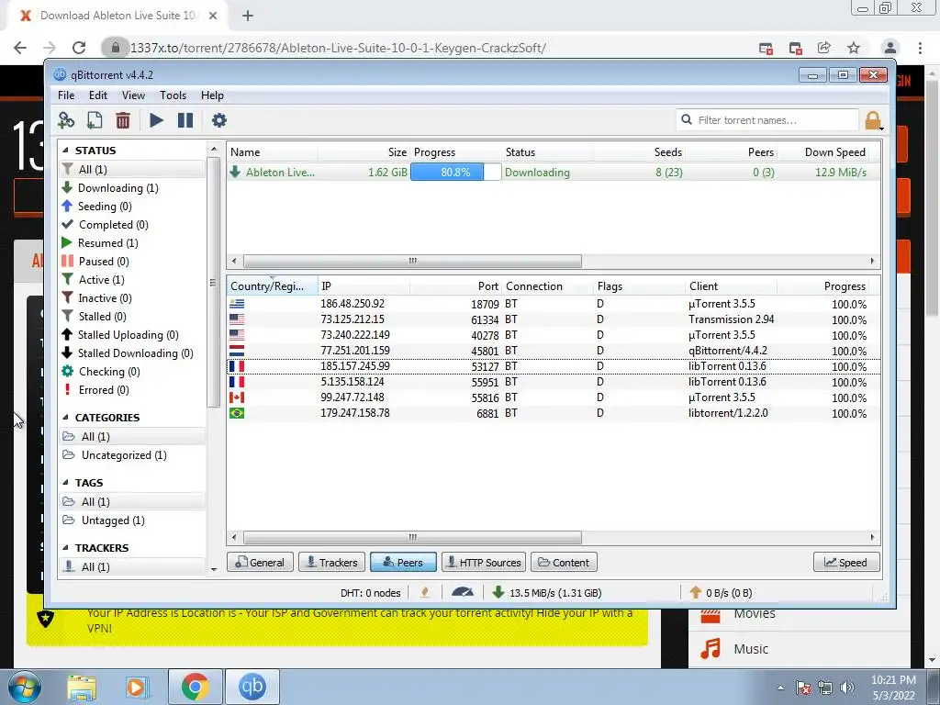
Task: Click the Pause toolbar button
Action: (x=185, y=120)
